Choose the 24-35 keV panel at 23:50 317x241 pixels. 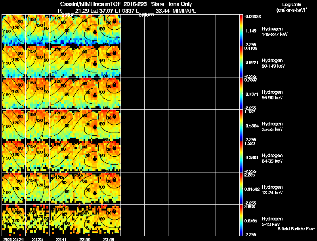point(85,157)
